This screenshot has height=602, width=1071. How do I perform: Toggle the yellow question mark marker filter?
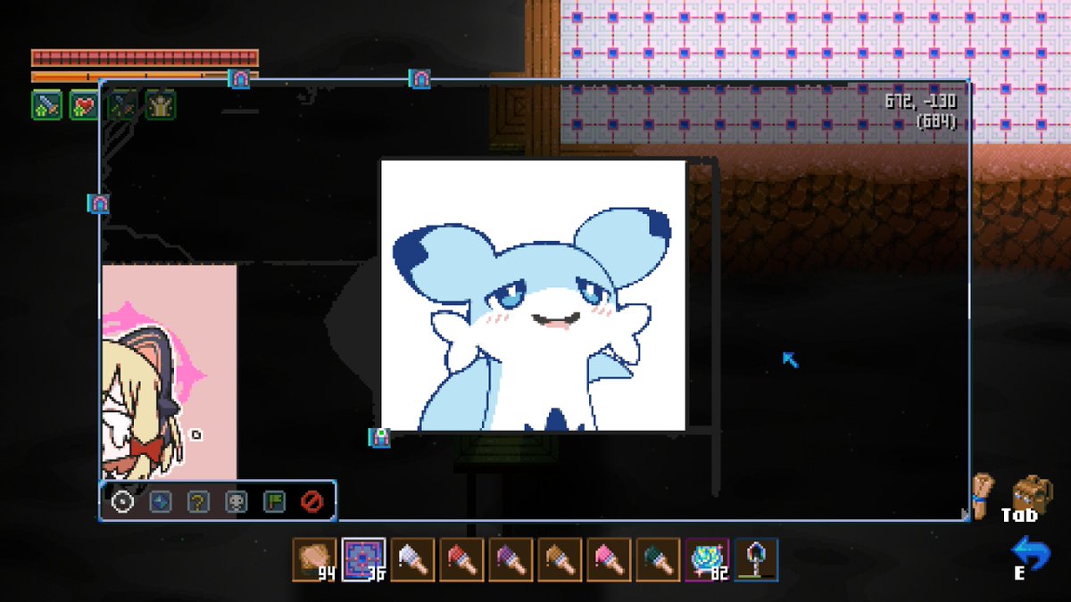pos(198,502)
